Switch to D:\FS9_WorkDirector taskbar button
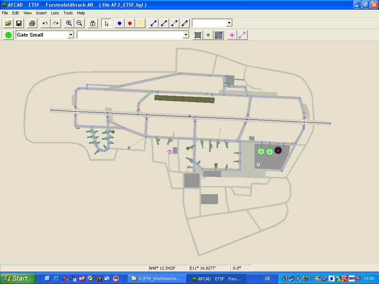The image size is (379, 284). coord(157,278)
